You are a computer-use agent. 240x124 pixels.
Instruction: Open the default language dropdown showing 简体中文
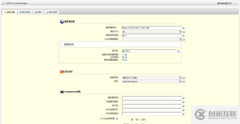(152, 78)
